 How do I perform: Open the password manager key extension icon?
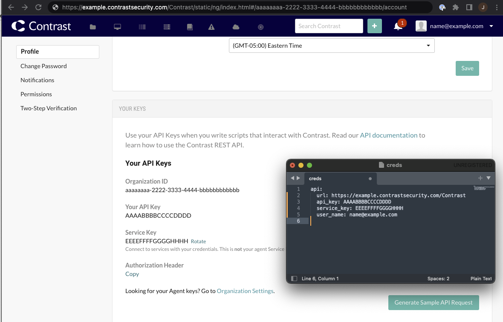click(442, 7)
